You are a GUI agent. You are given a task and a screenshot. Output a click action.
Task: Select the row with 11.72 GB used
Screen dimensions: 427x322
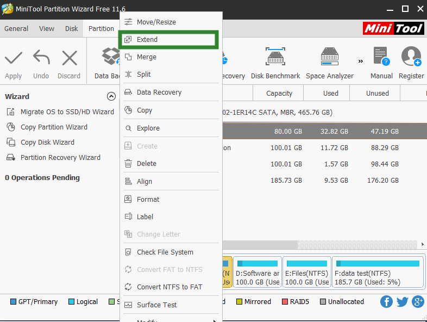[x=325, y=148]
